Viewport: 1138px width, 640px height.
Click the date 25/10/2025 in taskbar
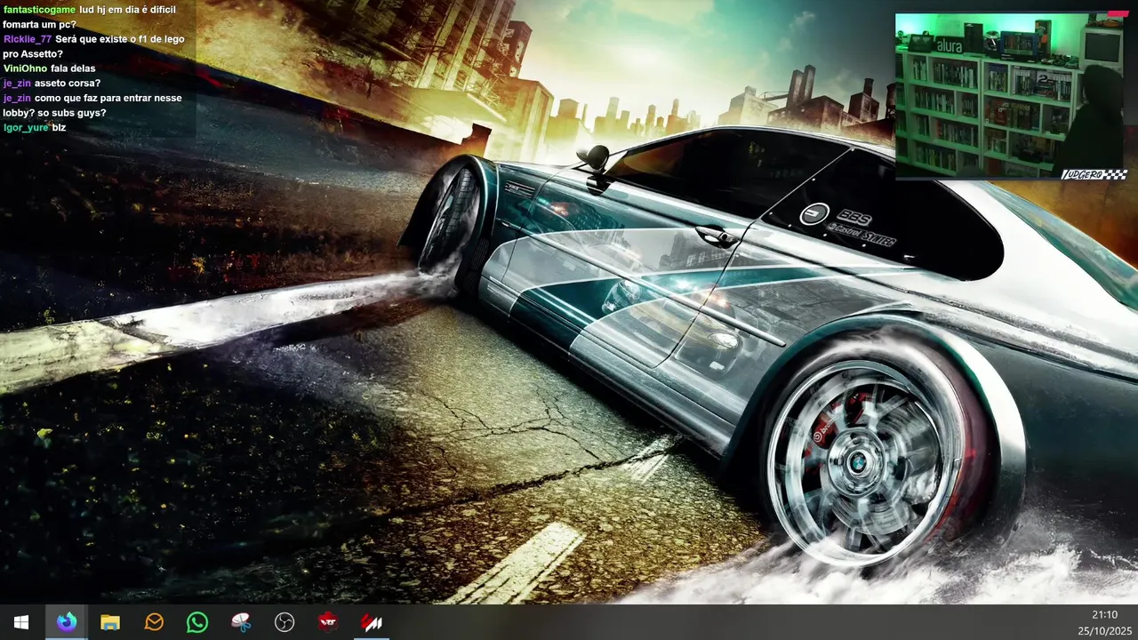(x=1104, y=630)
